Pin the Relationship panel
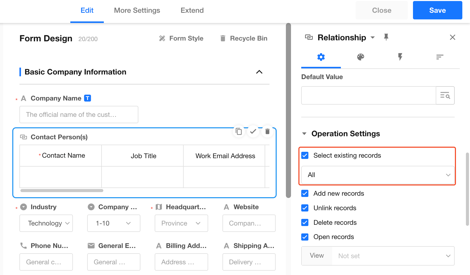470x275 pixels. pyautogui.click(x=386, y=37)
